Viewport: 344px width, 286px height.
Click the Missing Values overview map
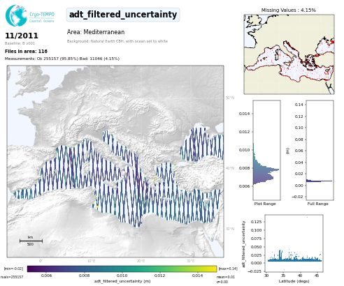click(289, 54)
